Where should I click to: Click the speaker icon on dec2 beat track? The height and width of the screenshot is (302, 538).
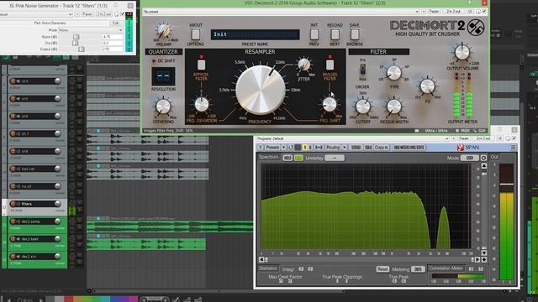[x=18, y=238]
